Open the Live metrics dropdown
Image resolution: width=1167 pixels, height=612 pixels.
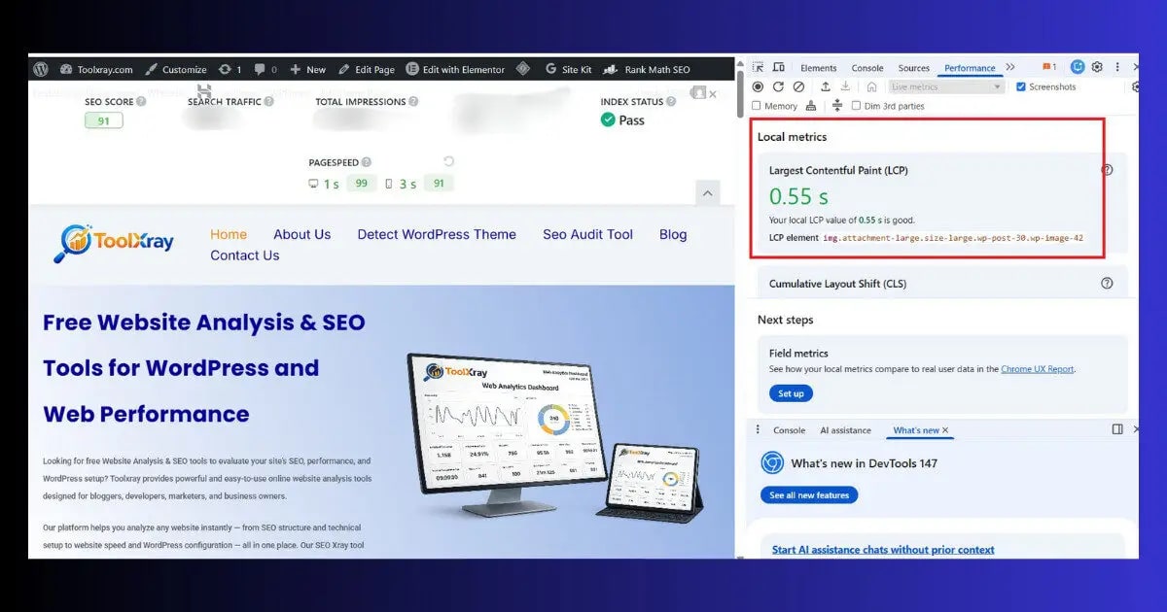point(946,86)
